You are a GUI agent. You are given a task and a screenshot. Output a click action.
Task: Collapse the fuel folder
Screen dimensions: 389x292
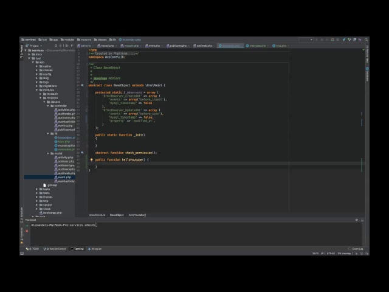[30, 58]
